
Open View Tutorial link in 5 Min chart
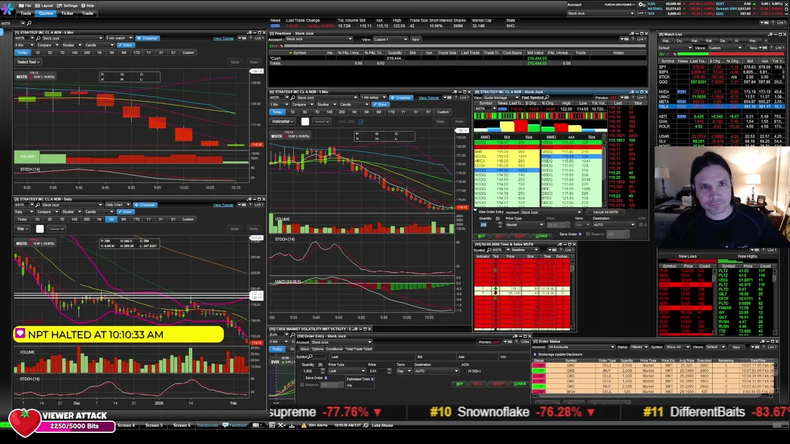(223, 38)
